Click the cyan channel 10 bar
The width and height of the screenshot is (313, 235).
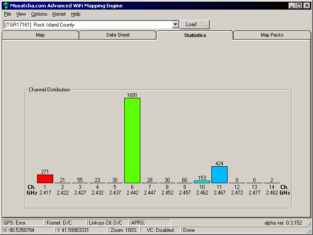(202, 182)
